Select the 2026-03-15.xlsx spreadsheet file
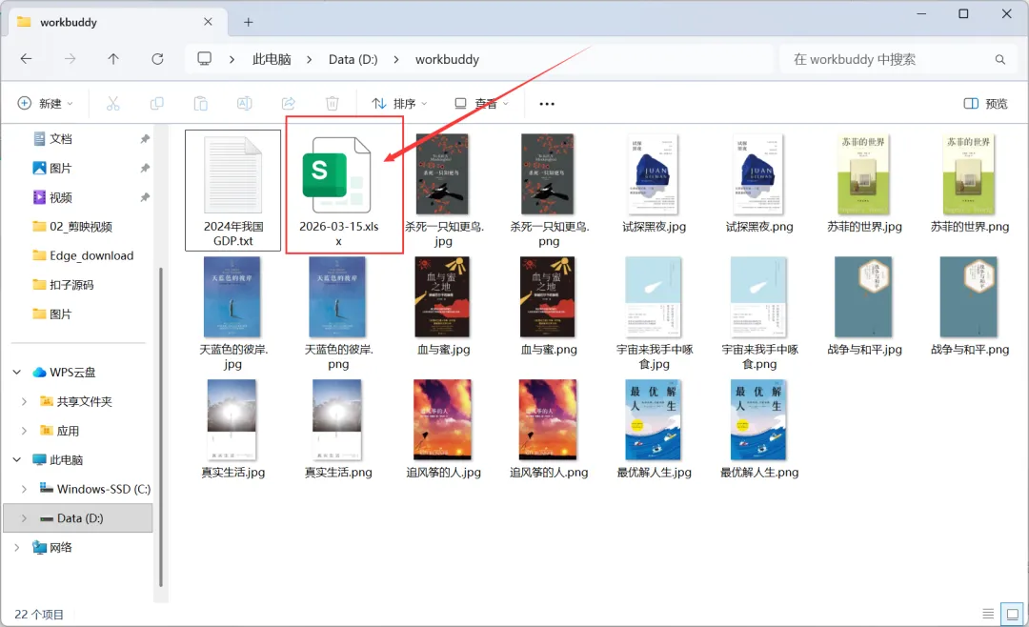 [x=338, y=191]
